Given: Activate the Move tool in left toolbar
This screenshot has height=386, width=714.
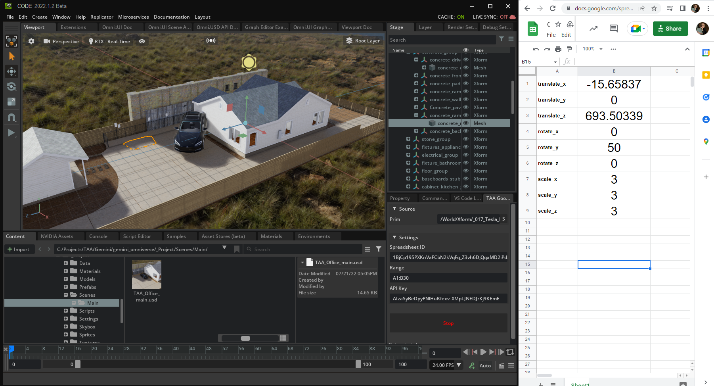Looking at the screenshot, I should point(11,71).
